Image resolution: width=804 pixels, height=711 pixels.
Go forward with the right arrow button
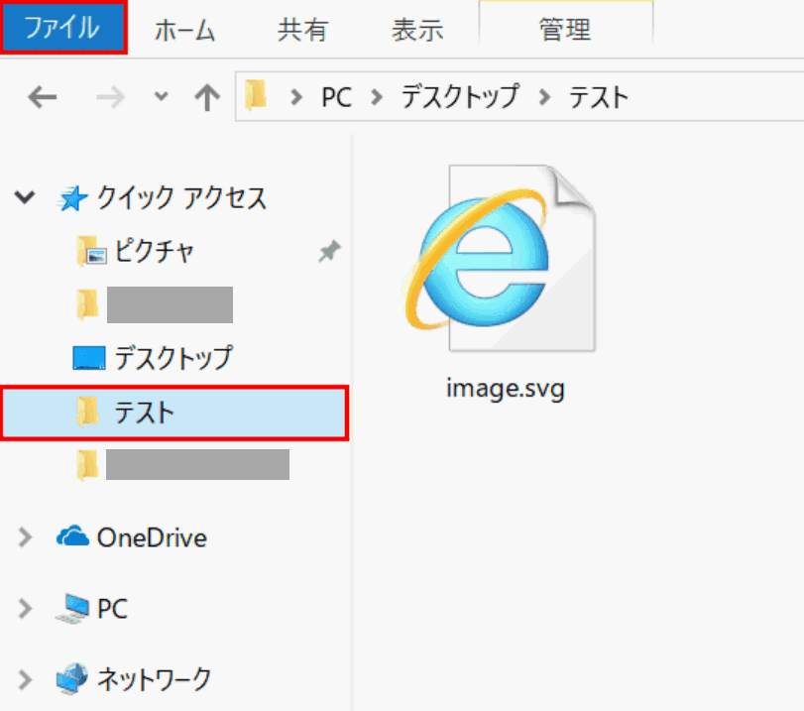coord(110,97)
